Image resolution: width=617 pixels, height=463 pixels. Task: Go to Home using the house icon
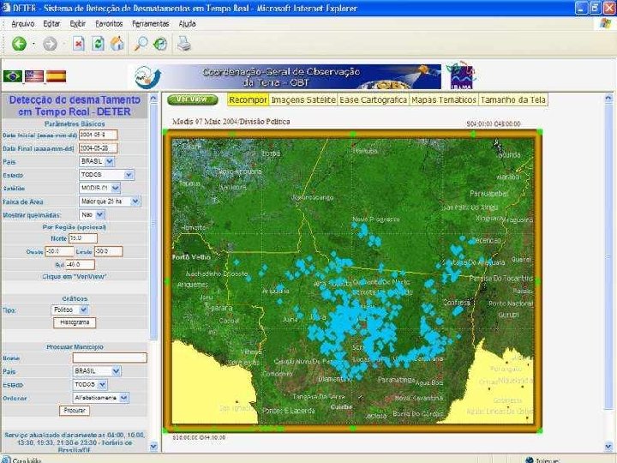[x=117, y=44]
